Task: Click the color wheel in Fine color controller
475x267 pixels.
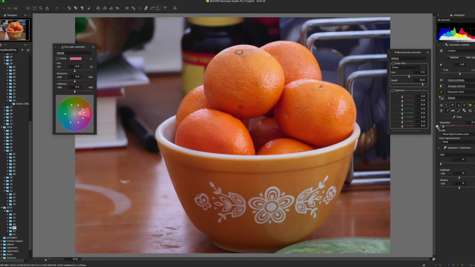Action: (x=74, y=114)
